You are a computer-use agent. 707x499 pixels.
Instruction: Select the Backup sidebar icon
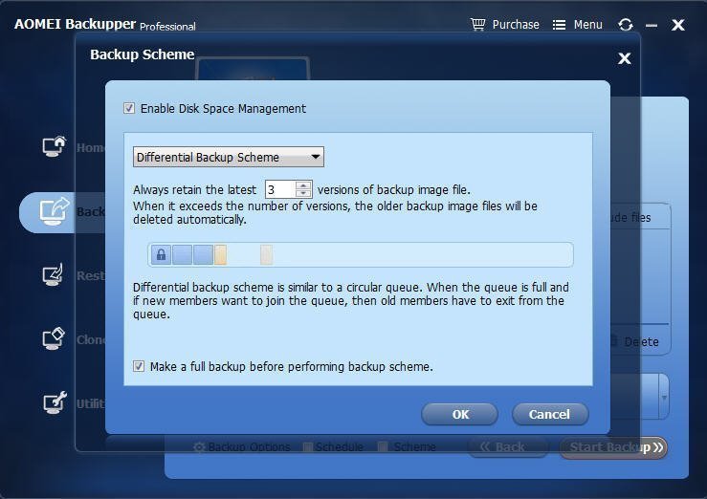[54, 211]
